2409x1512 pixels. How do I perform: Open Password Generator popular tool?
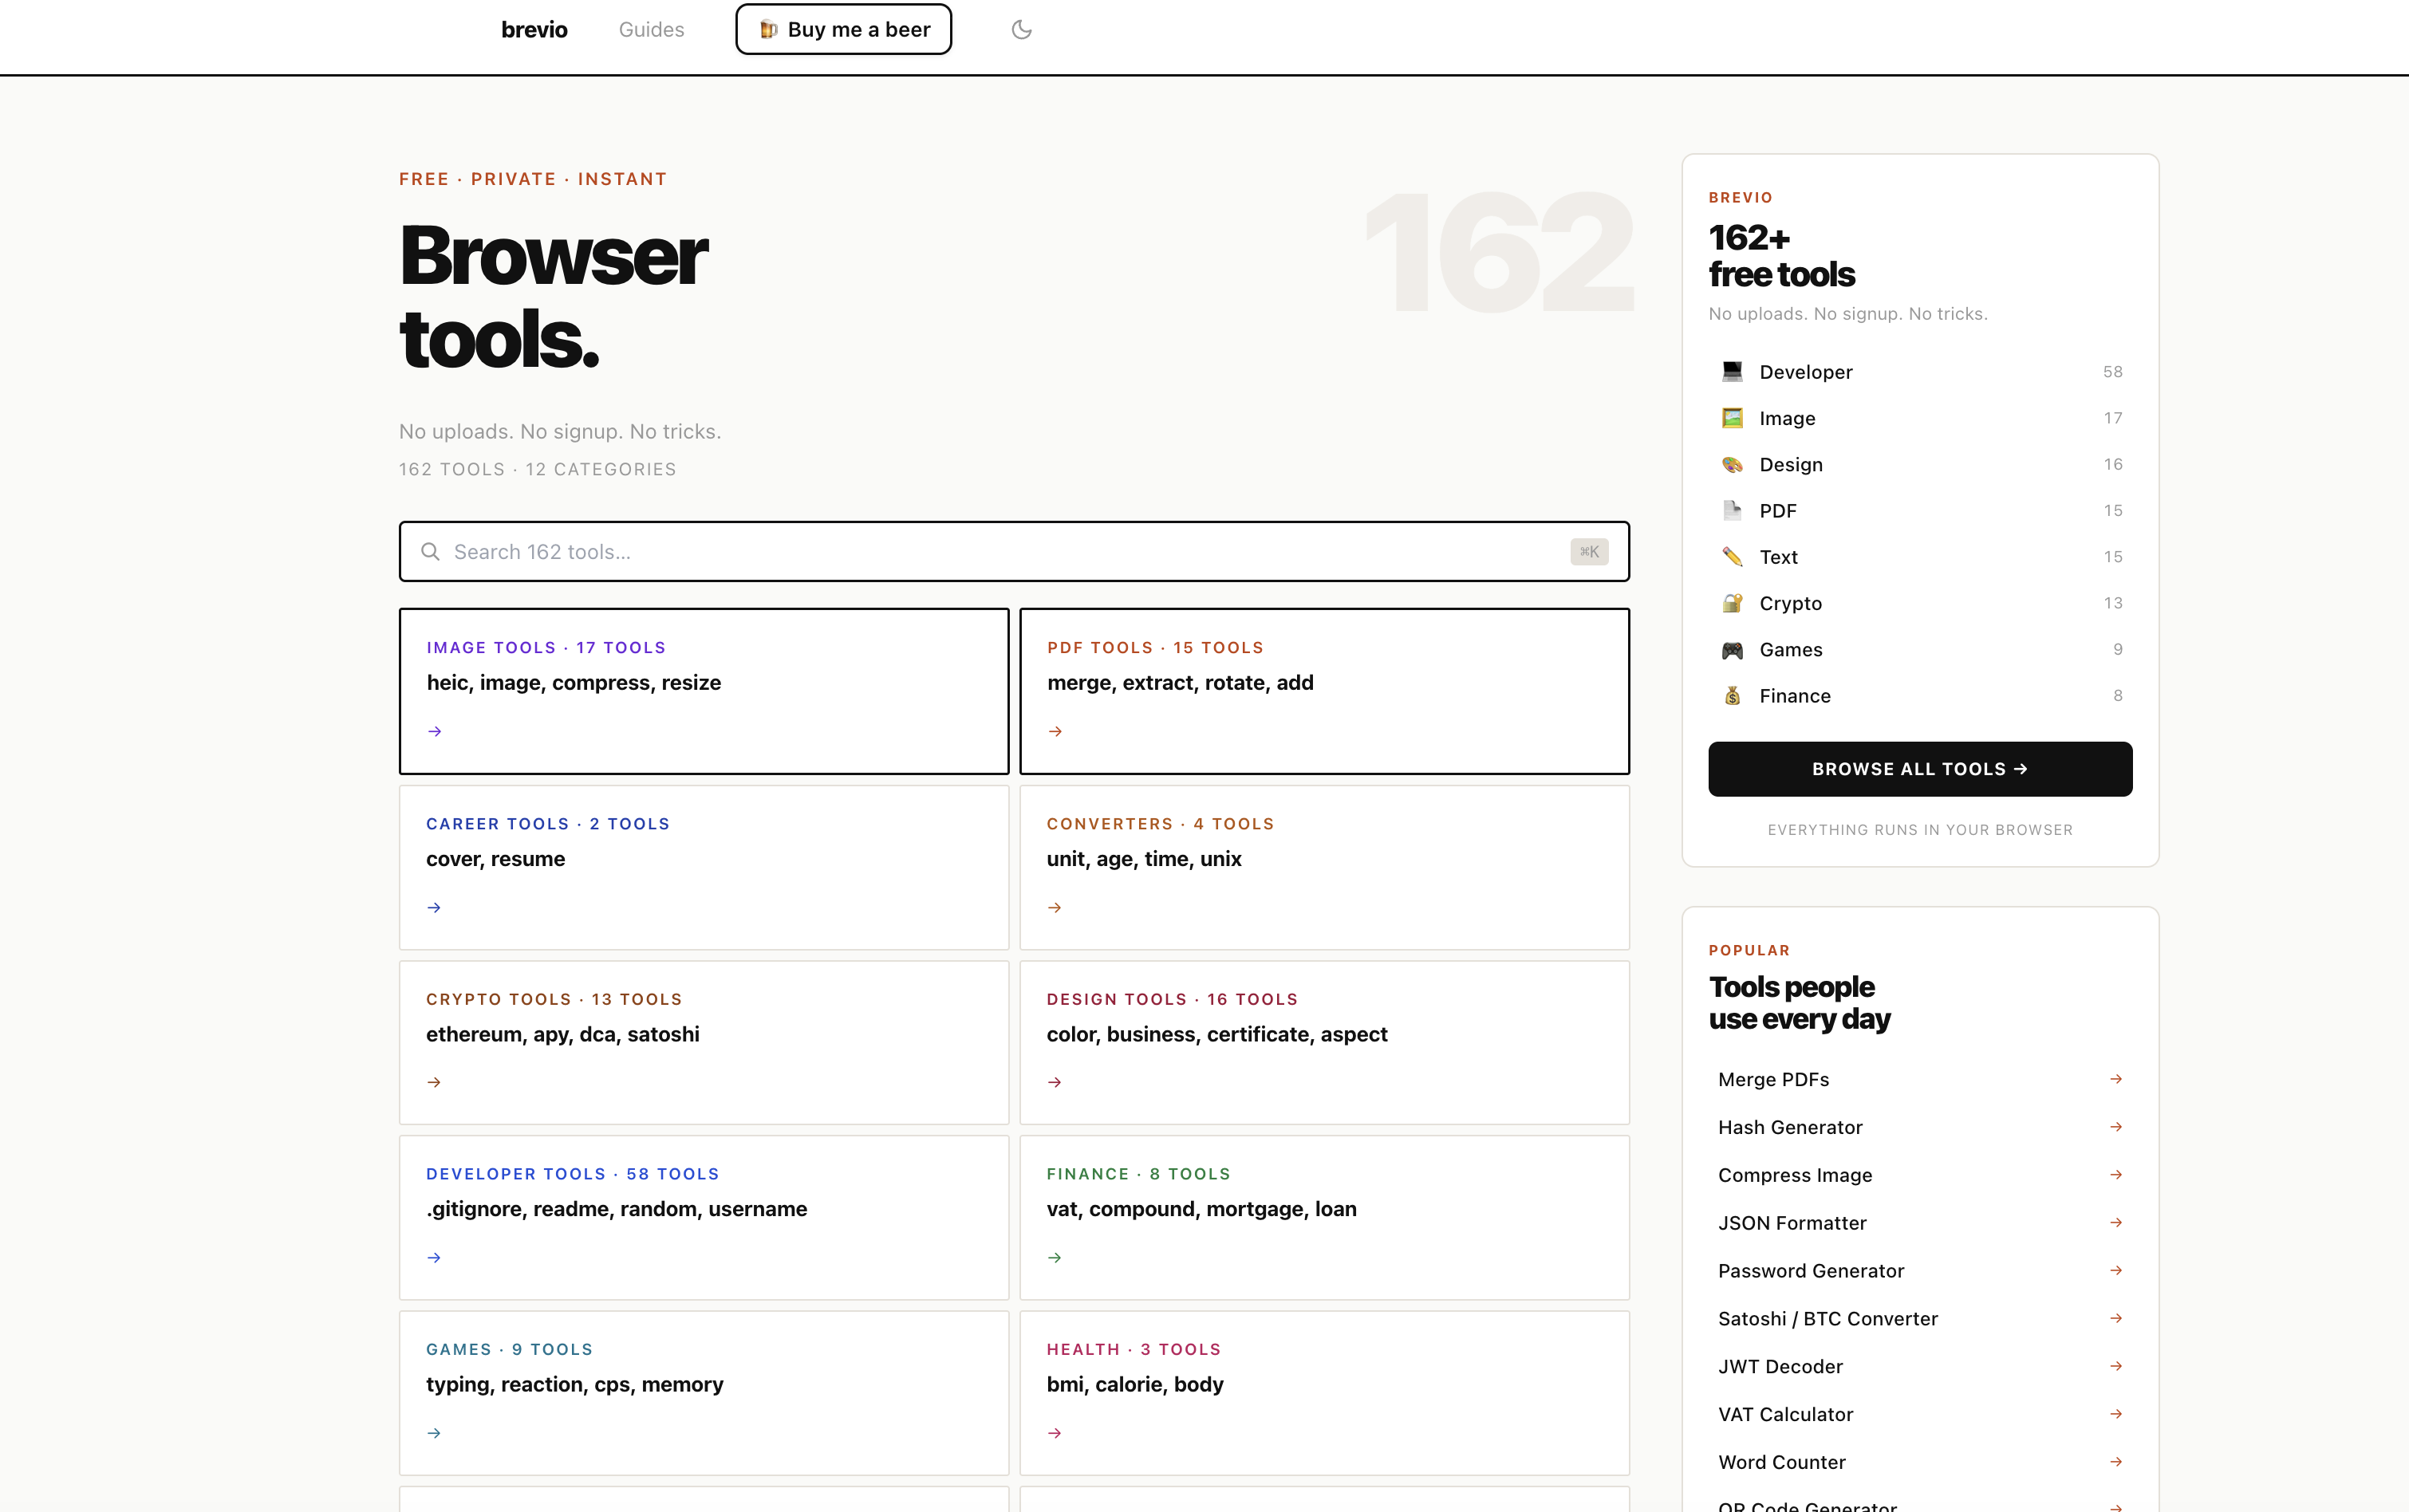[x=1921, y=1271]
